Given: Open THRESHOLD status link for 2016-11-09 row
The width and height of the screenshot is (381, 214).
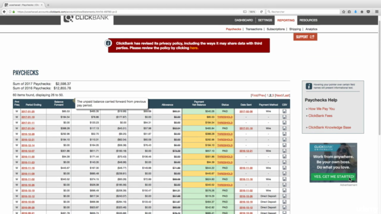Looking at the screenshot, I should coord(225,174).
